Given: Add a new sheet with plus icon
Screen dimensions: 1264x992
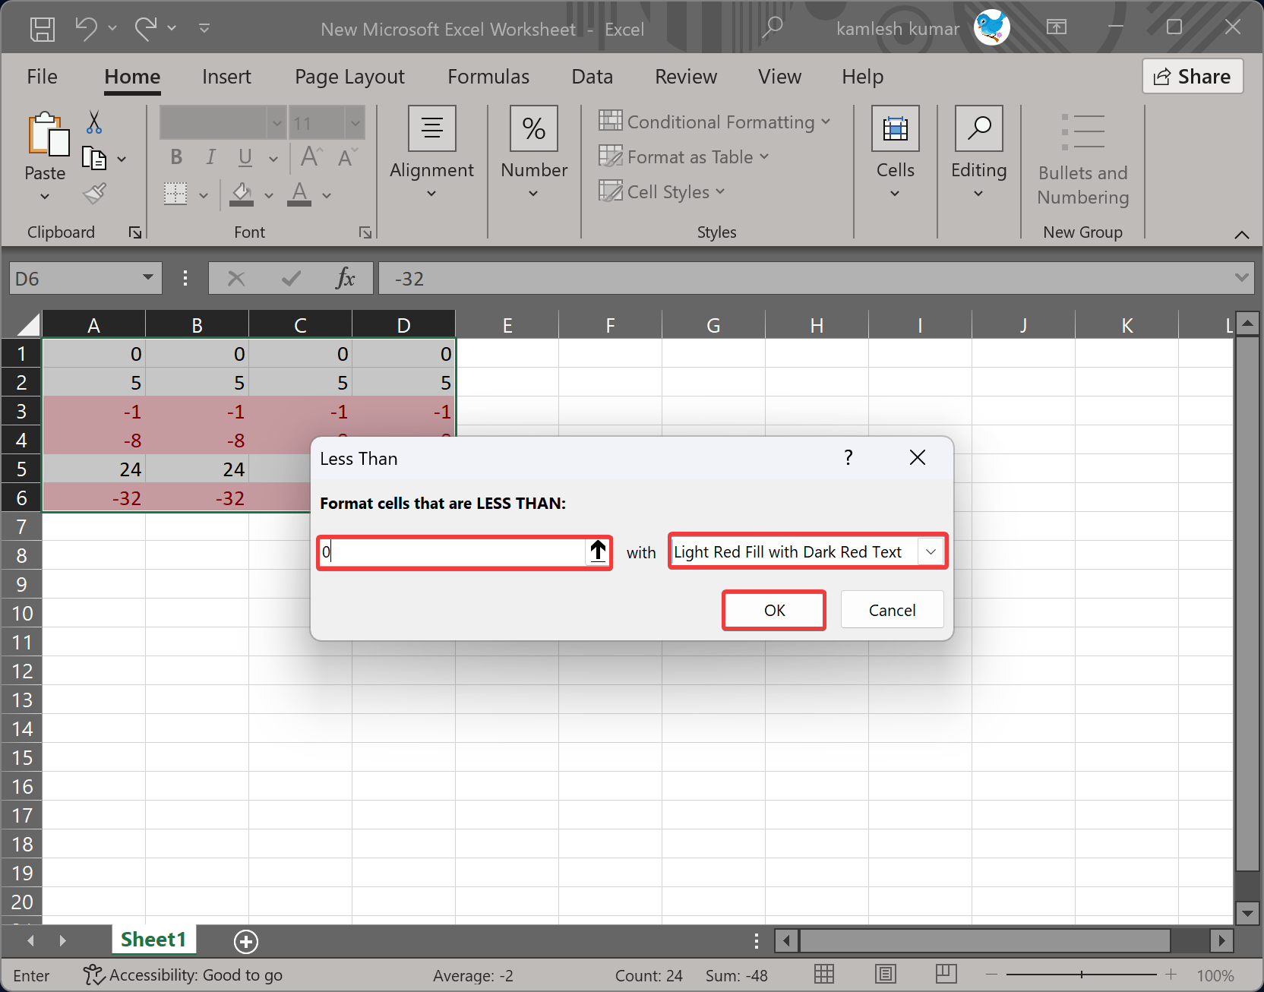Looking at the screenshot, I should (x=246, y=941).
